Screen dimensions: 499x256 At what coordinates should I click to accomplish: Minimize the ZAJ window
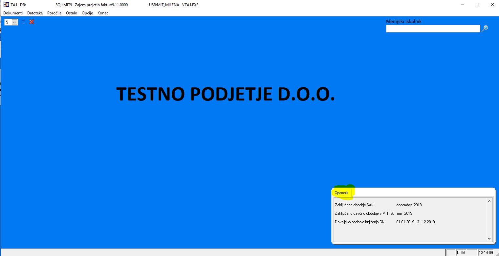463,5
